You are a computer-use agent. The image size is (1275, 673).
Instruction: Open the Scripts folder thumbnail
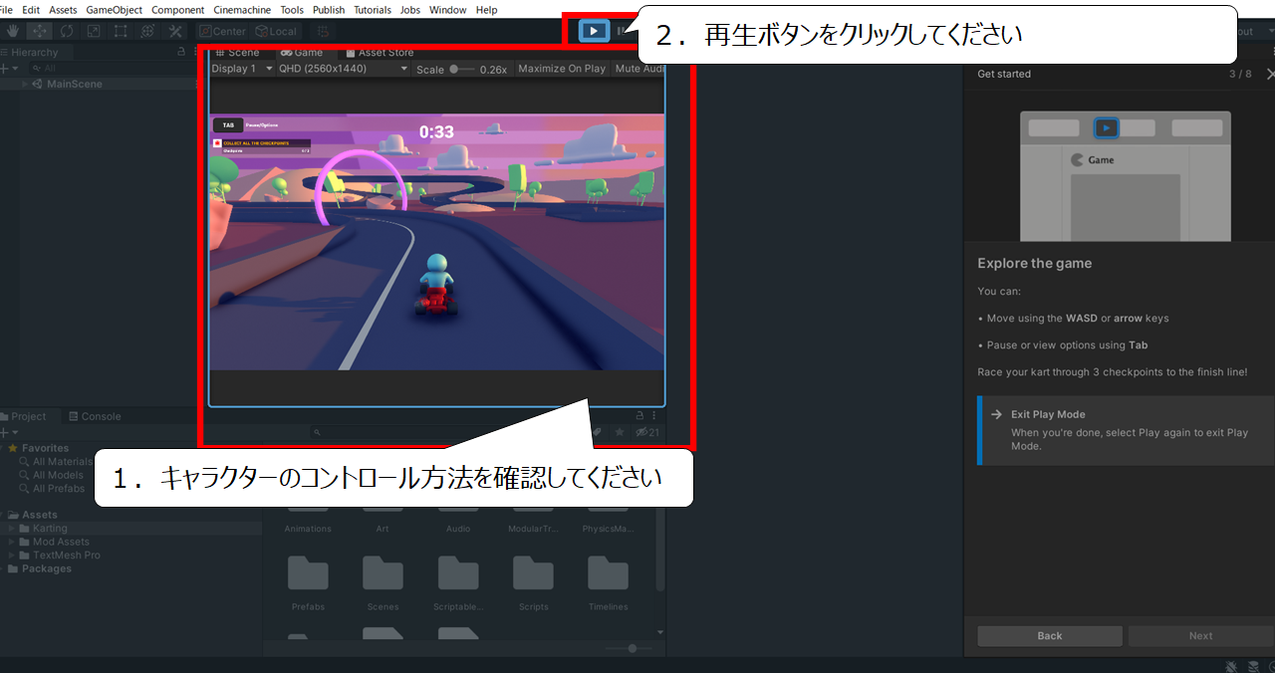tap(533, 572)
